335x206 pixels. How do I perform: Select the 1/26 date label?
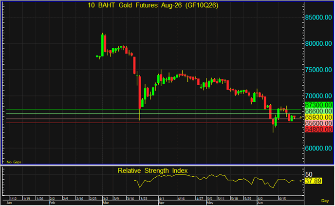point(40,199)
